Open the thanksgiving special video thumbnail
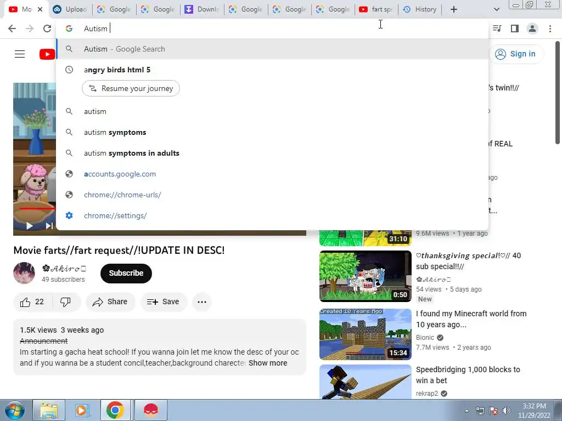Image resolution: width=562 pixels, height=421 pixels. coord(365,276)
